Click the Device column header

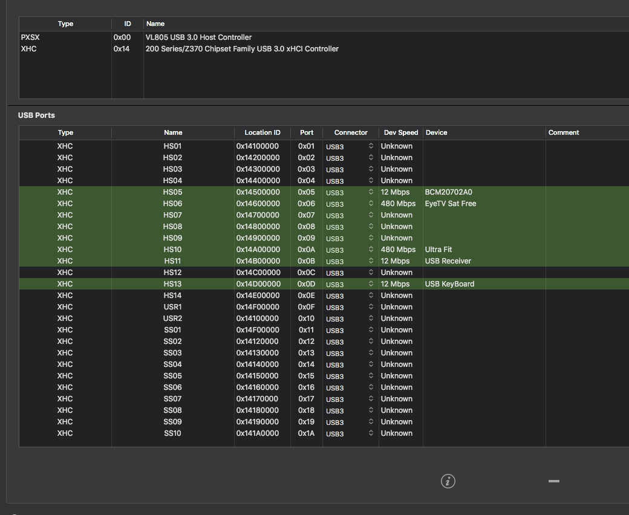pos(436,132)
